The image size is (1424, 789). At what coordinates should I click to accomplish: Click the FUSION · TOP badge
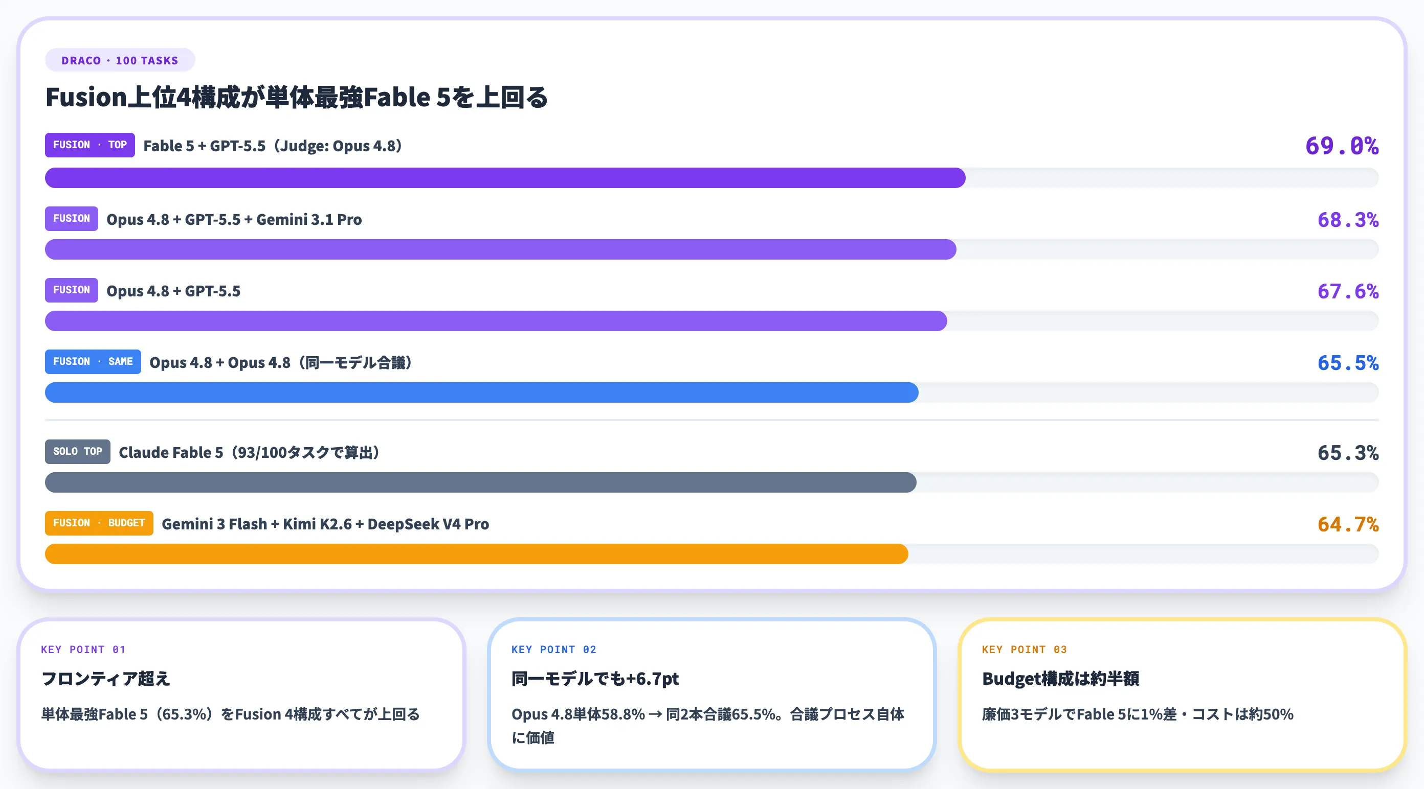(90, 145)
